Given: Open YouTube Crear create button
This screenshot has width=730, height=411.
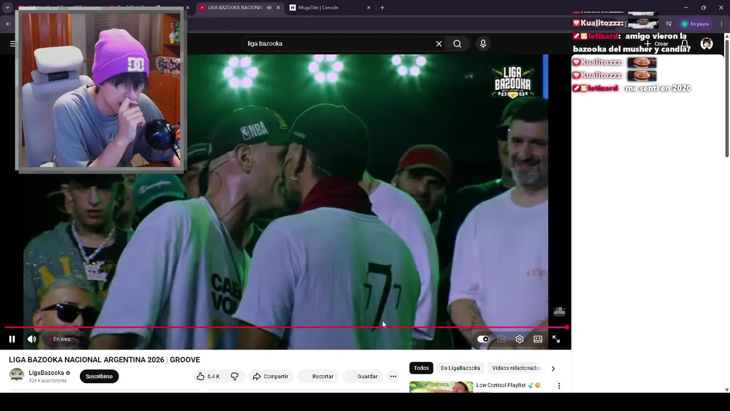Looking at the screenshot, I should (656, 44).
